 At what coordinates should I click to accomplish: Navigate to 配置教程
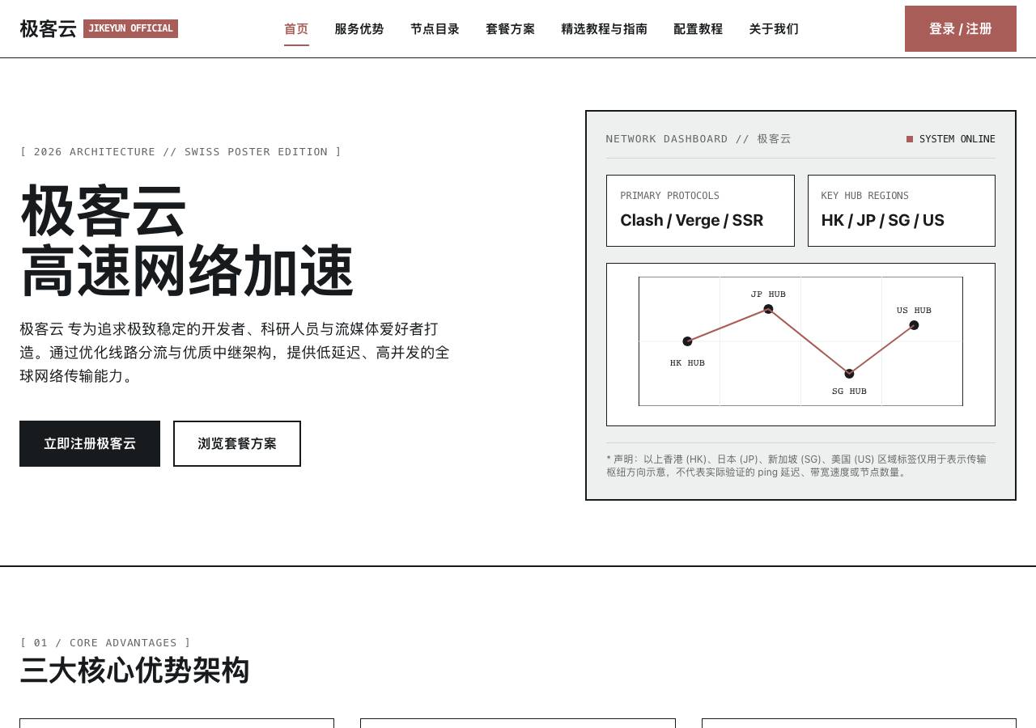click(x=698, y=29)
